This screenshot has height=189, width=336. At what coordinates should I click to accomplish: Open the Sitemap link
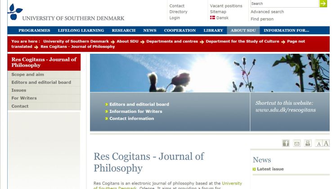tap(218, 12)
